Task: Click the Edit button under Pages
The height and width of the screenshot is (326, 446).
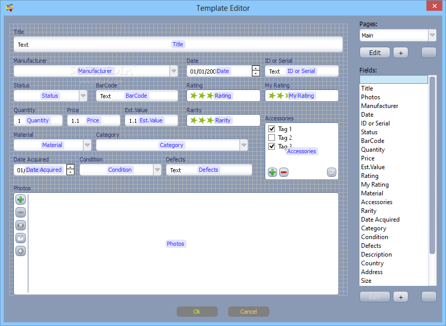Action: 374,53
